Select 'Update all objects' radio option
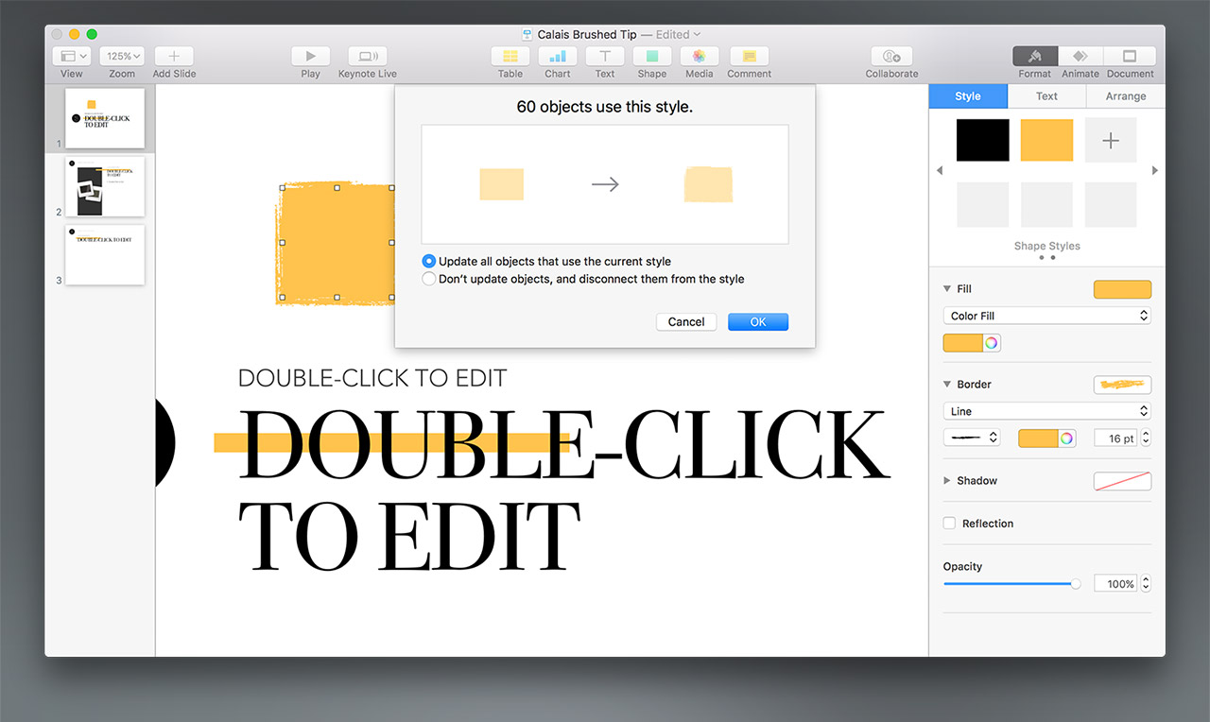 point(429,261)
